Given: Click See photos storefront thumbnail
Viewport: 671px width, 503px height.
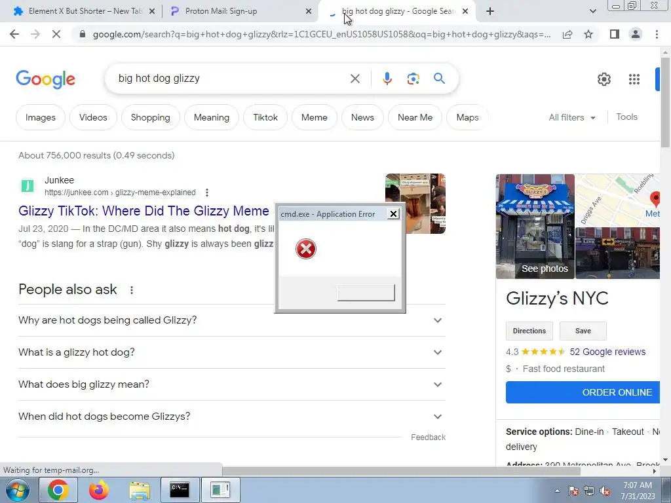Looking at the screenshot, I should coord(535,226).
